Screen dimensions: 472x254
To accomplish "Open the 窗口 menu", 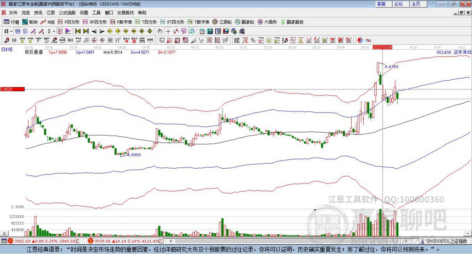I will (x=109, y=12).
